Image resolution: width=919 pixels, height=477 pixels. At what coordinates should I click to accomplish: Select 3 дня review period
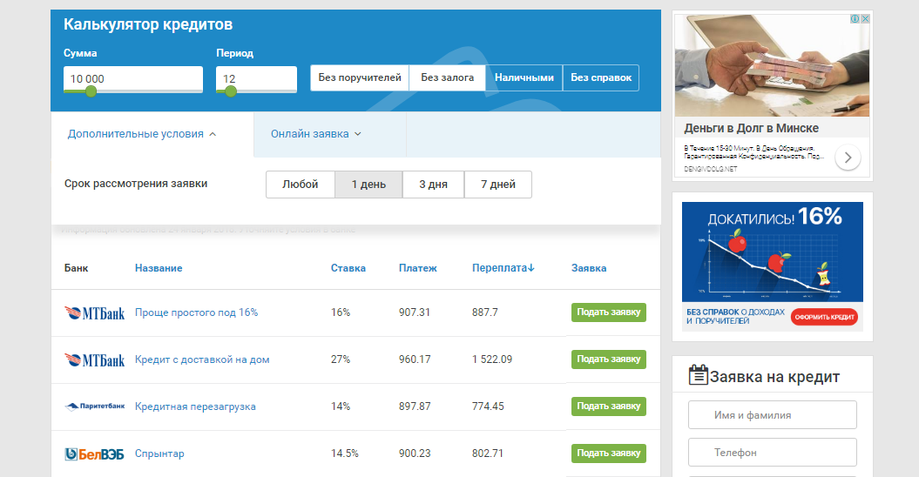tap(433, 185)
